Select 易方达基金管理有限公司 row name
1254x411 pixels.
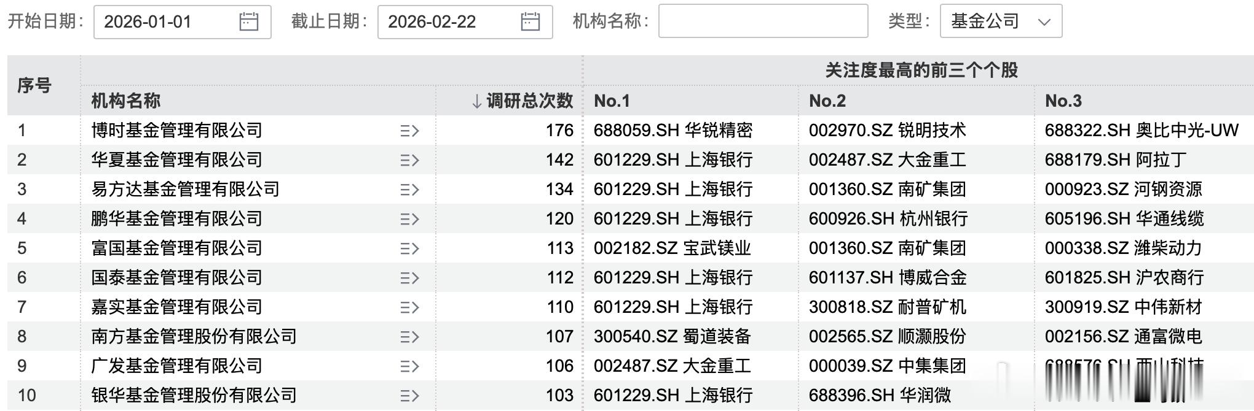[185, 189]
